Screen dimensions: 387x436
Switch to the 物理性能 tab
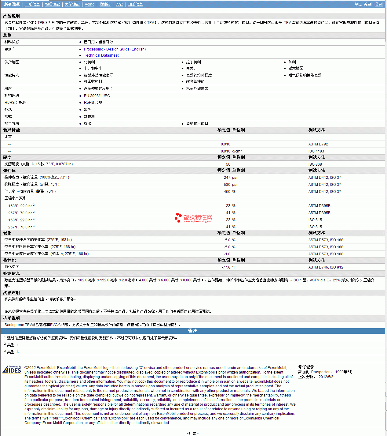52,4
